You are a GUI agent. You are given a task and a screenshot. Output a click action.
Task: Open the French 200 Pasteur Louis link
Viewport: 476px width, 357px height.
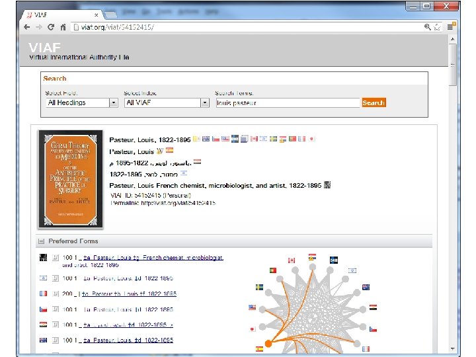click(x=129, y=294)
